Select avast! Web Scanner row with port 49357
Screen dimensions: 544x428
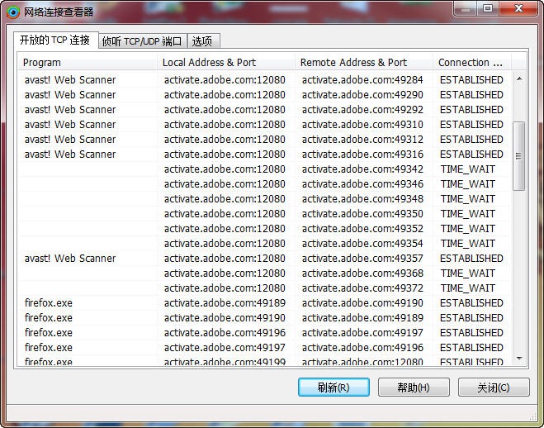tap(264, 259)
